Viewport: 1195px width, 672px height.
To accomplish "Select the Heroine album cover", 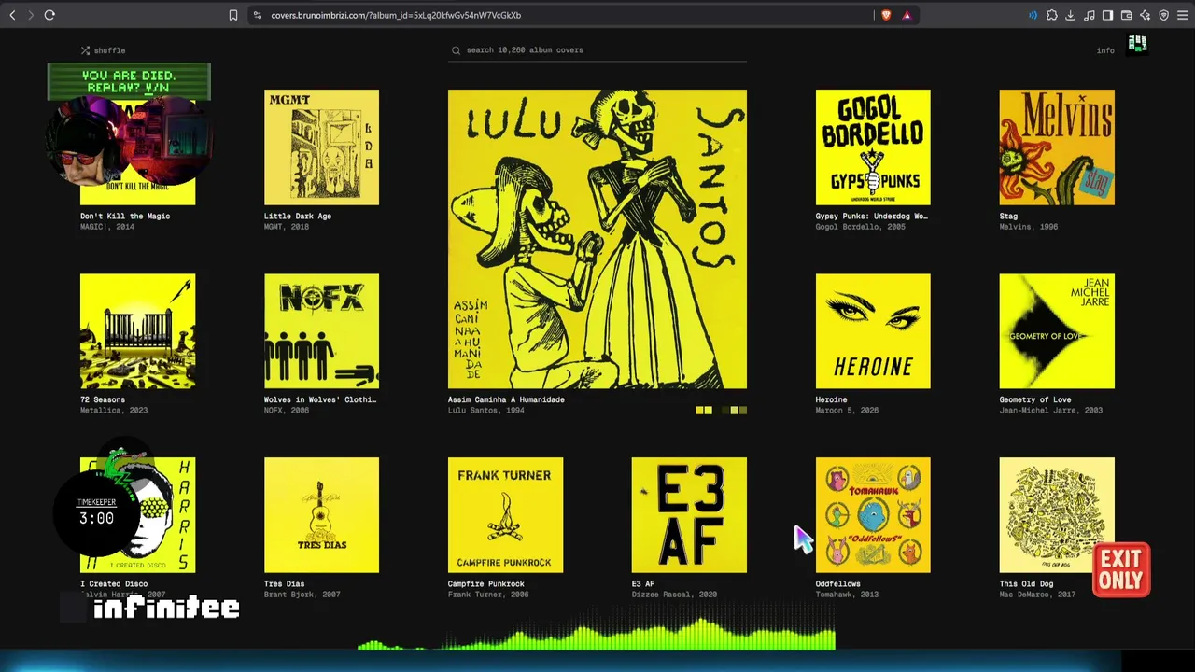I will [x=873, y=331].
